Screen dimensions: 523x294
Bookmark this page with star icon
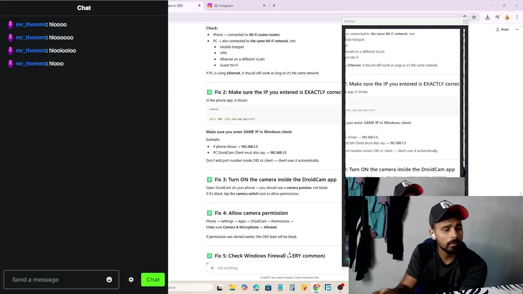pyautogui.click(x=474, y=17)
